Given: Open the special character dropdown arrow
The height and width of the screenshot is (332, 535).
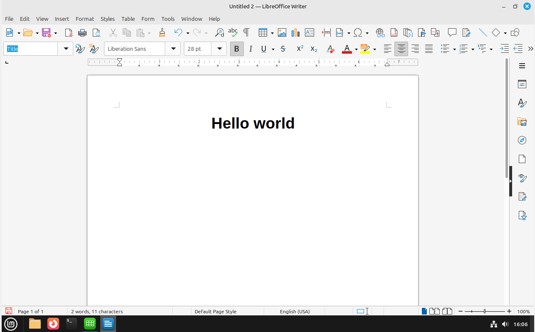Looking at the screenshot, I should pos(367,33).
